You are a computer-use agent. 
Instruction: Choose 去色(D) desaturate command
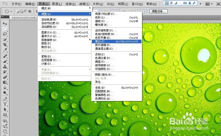[116, 88]
